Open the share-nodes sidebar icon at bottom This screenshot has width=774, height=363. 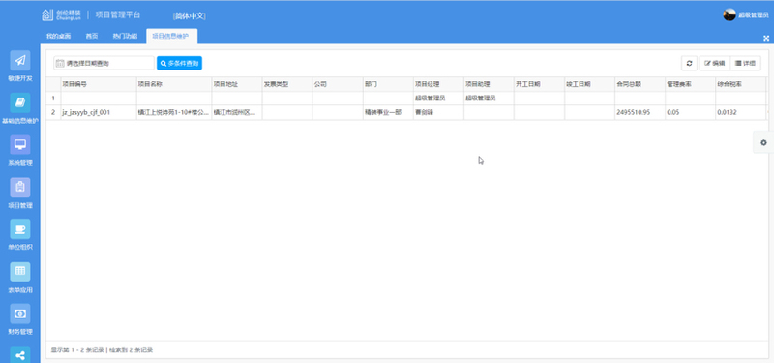coord(19,355)
